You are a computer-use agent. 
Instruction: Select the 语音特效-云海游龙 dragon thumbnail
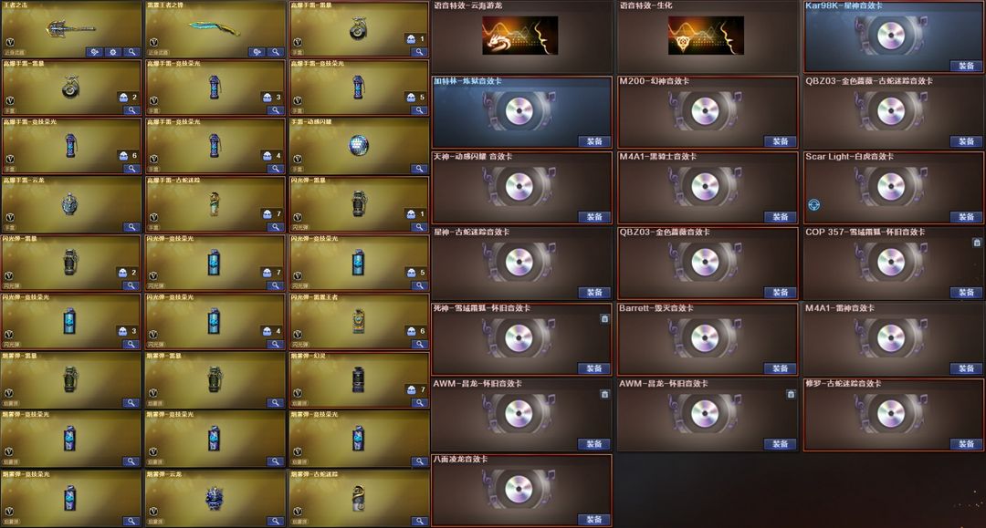[x=520, y=36]
